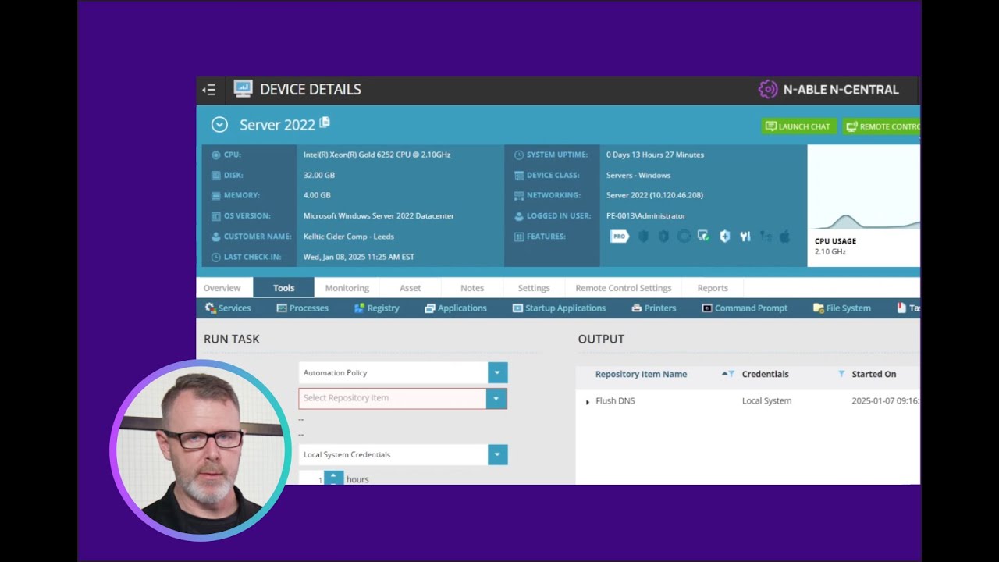Open the Select Repository Item dropdown arrow

pyautogui.click(x=496, y=398)
